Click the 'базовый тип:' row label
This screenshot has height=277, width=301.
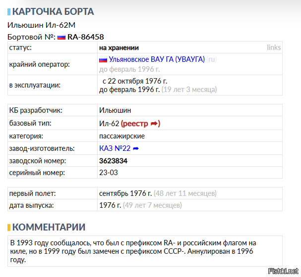(x=30, y=124)
